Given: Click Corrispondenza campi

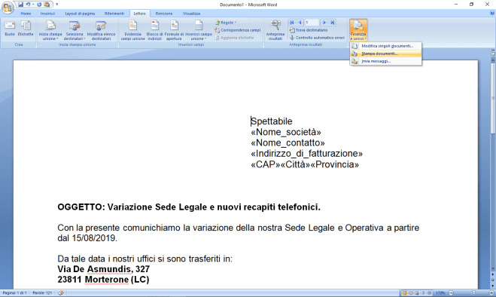Looking at the screenshot, I should point(238,30).
